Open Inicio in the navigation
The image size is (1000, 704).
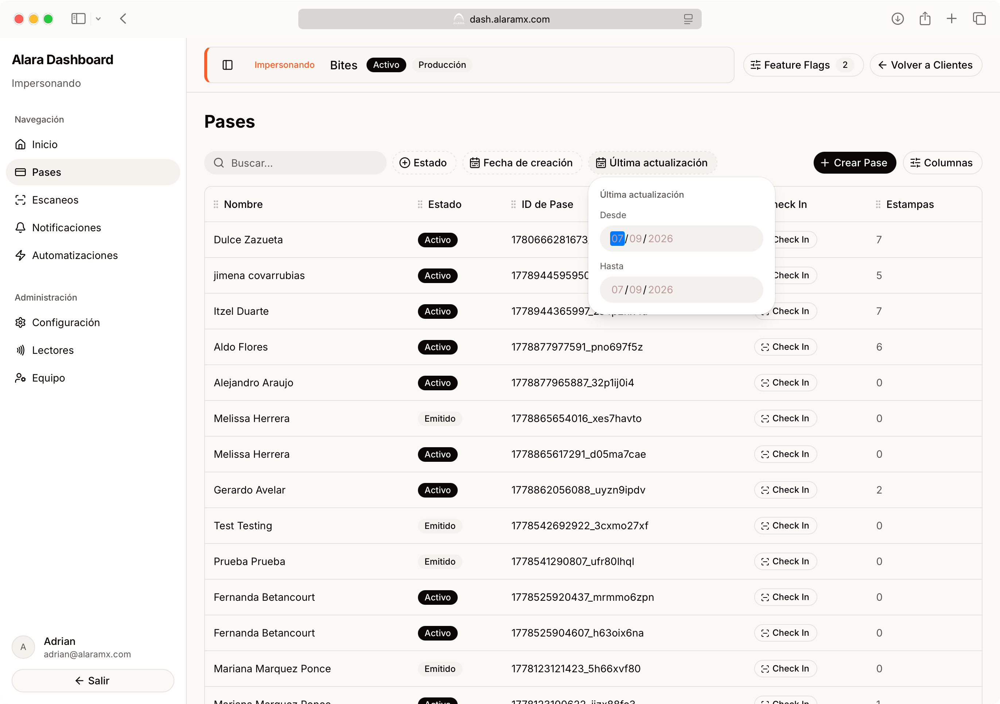pyautogui.click(x=93, y=144)
